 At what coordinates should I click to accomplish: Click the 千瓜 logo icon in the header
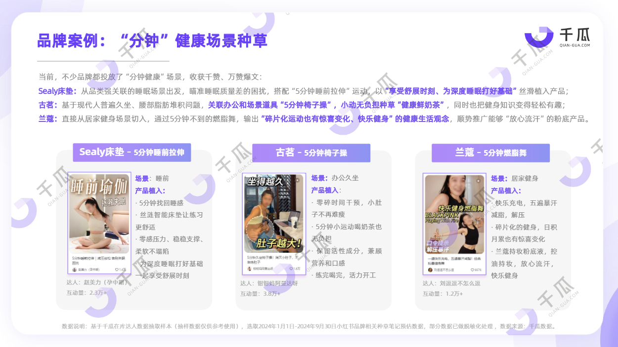539,37
